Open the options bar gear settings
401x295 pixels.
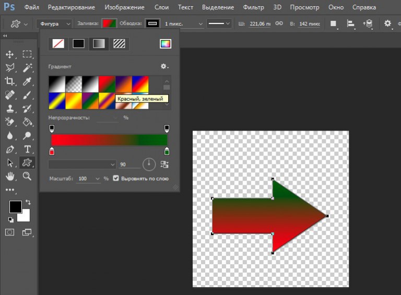388,23
